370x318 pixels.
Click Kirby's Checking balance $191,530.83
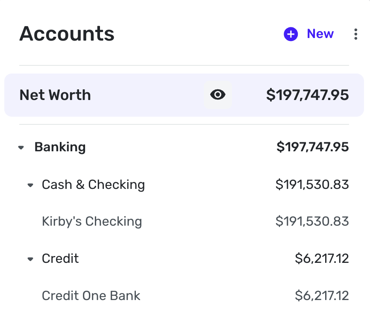312,221
